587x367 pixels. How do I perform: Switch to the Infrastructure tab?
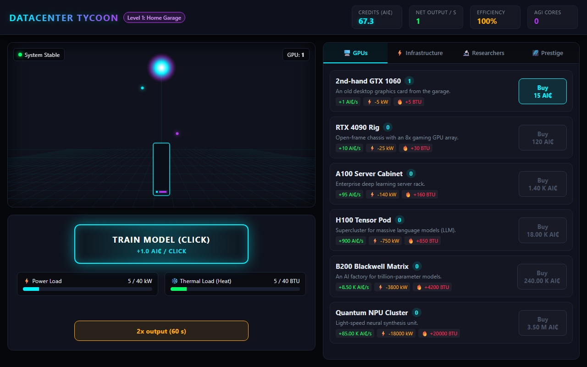(420, 53)
